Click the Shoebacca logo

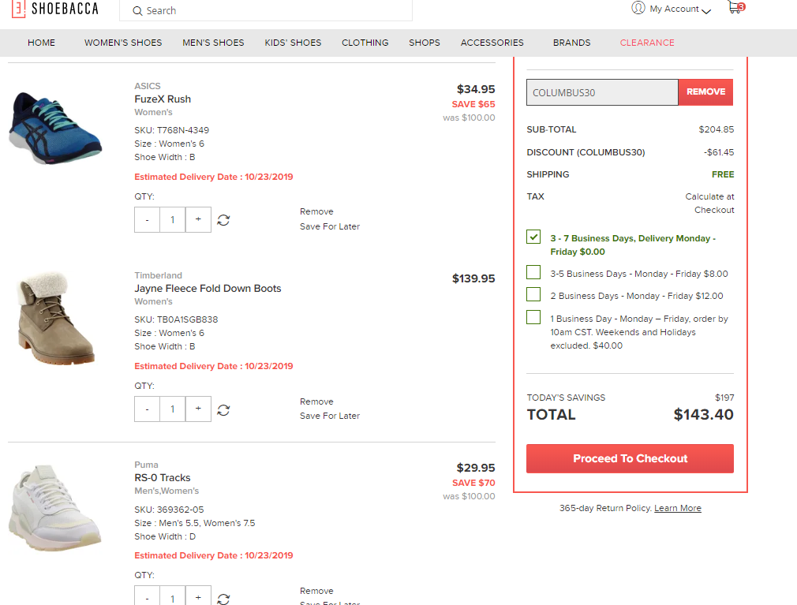55,8
